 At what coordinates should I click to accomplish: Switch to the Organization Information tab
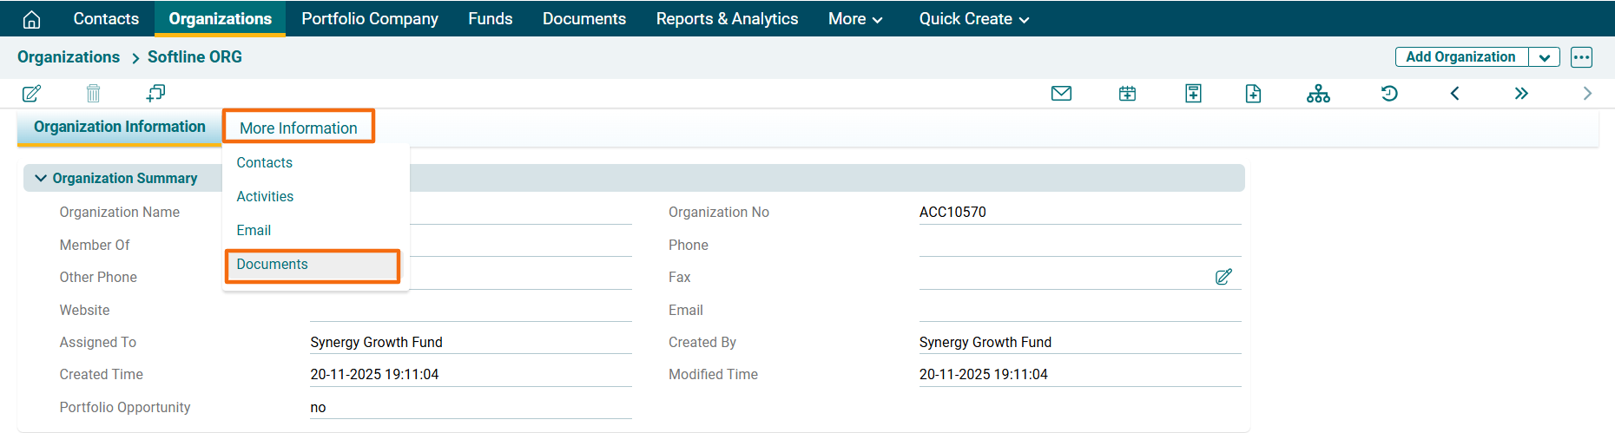pos(120,127)
